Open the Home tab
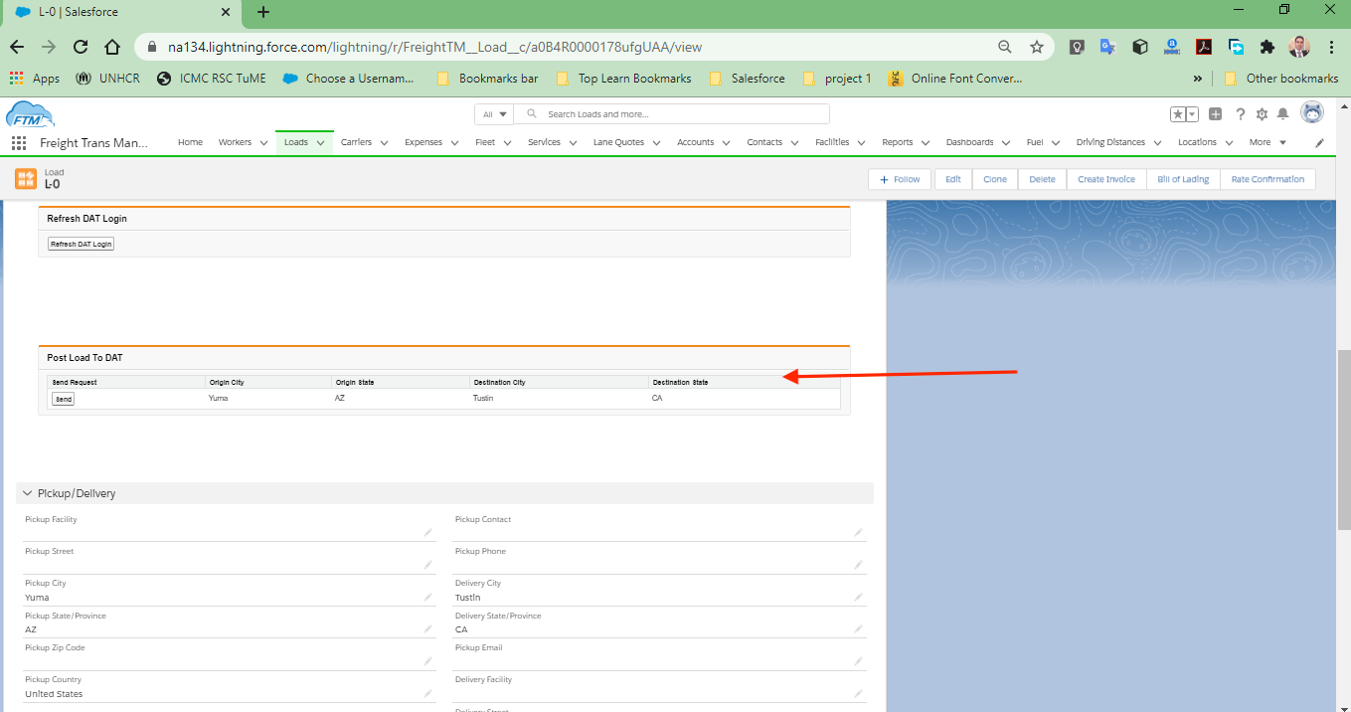This screenshot has height=712, width=1351. pyautogui.click(x=190, y=143)
